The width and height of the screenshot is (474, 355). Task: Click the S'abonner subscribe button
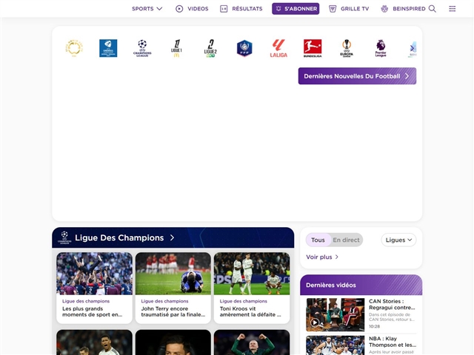[x=296, y=9]
